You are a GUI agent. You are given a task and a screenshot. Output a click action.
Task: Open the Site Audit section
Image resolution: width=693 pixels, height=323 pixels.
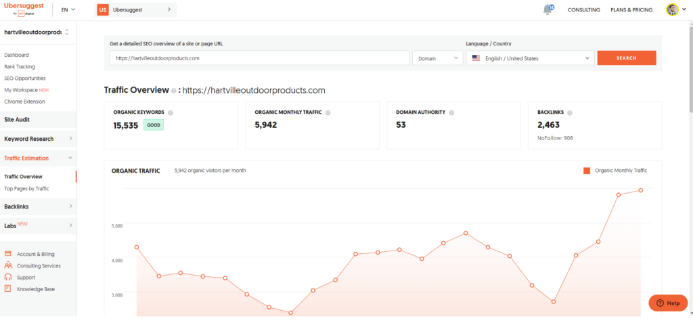[38, 119]
